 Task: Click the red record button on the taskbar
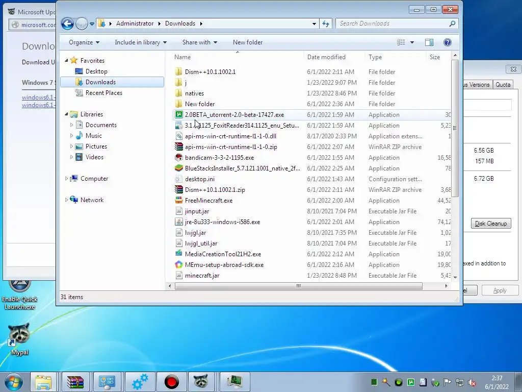click(x=171, y=382)
